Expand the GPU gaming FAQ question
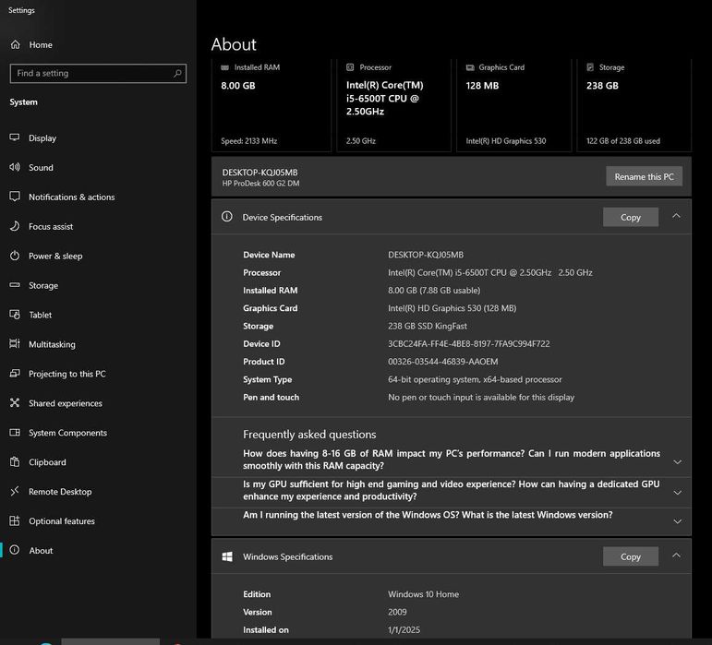This screenshot has height=645, width=712. pos(677,492)
